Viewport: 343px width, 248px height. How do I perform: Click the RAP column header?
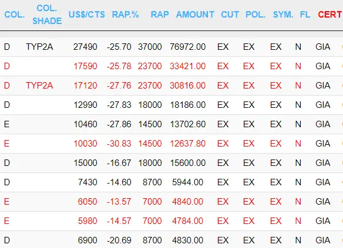[160, 15]
